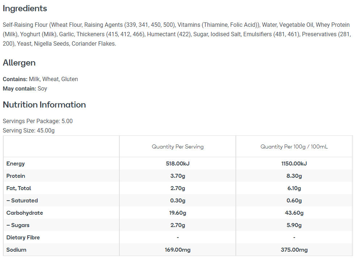
Task: Click the 43.60g carbohydrate per 100g value
Action: click(x=294, y=213)
